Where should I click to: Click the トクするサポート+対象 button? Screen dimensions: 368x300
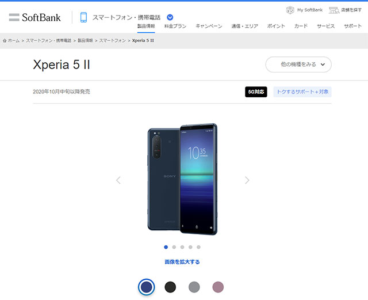point(302,92)
